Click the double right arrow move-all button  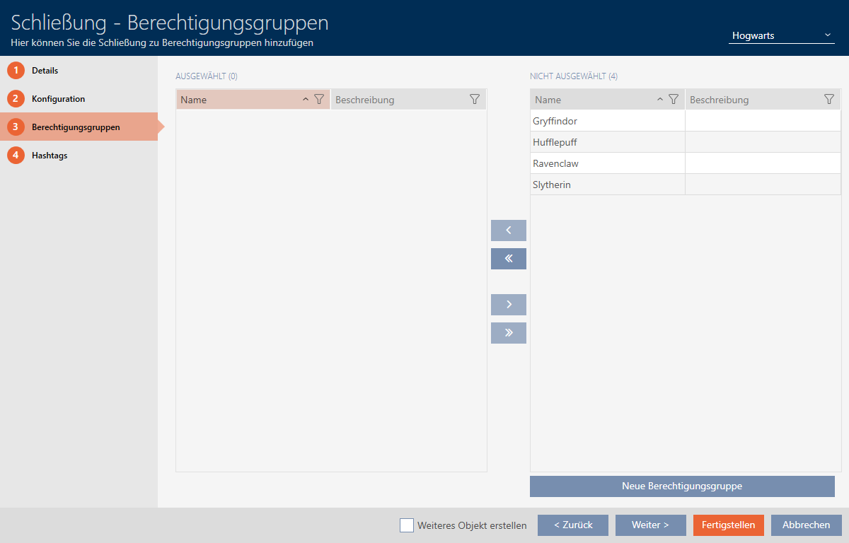pyautogui.click(x=508, y=333)
